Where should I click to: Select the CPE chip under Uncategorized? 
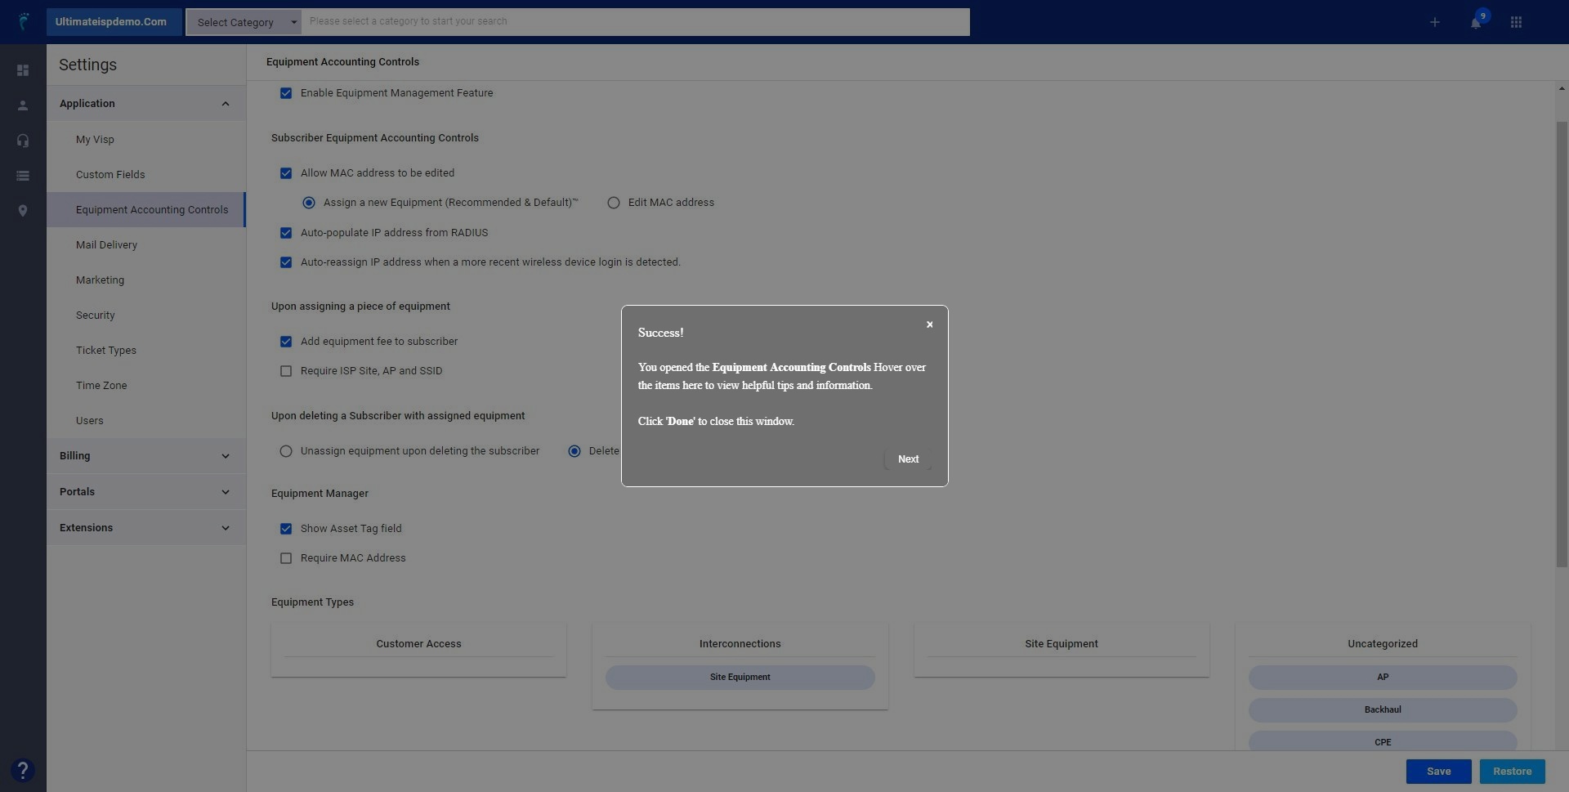pos(1383,741)
